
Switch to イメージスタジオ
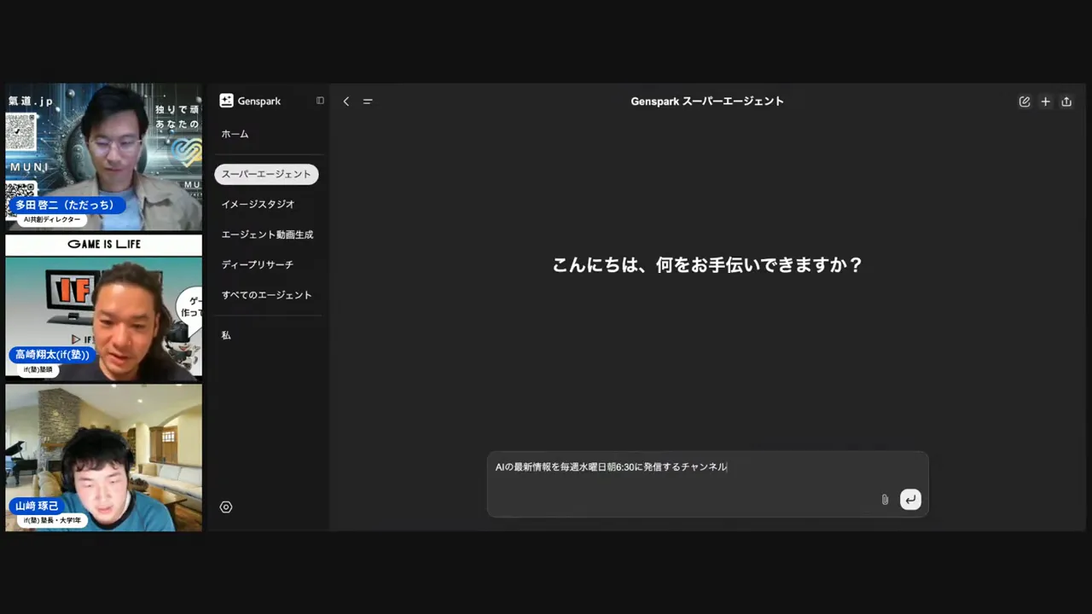coord(258,204)
